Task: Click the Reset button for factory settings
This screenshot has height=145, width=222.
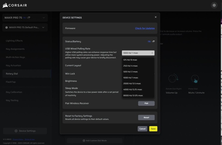Action: (x=146, y=118)
